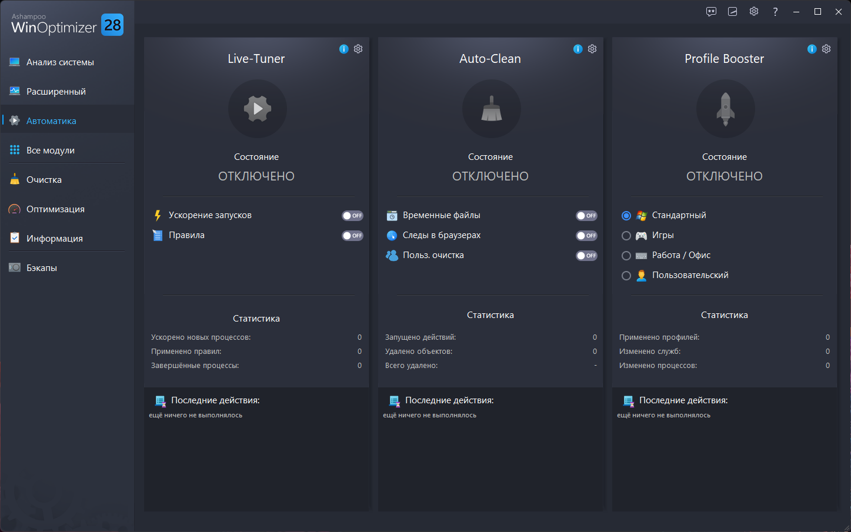Viewport: 851px width, 532px height.
Task: Open main settings gear in title bar
Action: click(x=754, y=12)
